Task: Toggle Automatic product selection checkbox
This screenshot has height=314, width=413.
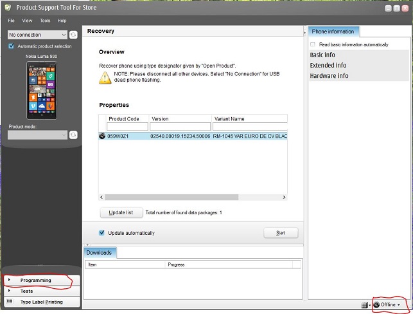Action: click(12, 46)
